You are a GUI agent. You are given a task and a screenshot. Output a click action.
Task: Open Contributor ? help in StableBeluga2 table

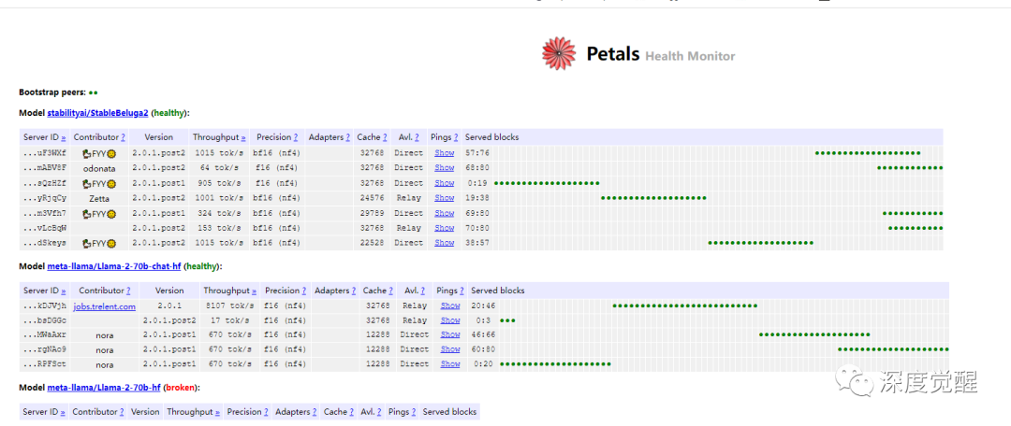123,137
